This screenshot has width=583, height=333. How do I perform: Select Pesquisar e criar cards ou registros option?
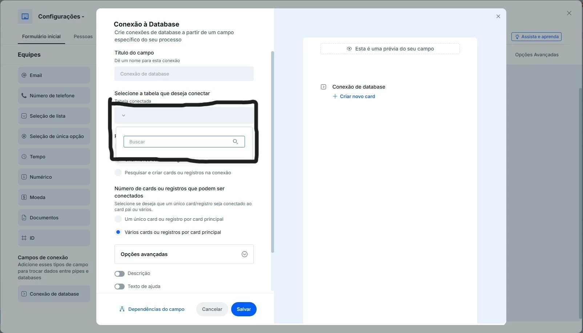point(118,172)
